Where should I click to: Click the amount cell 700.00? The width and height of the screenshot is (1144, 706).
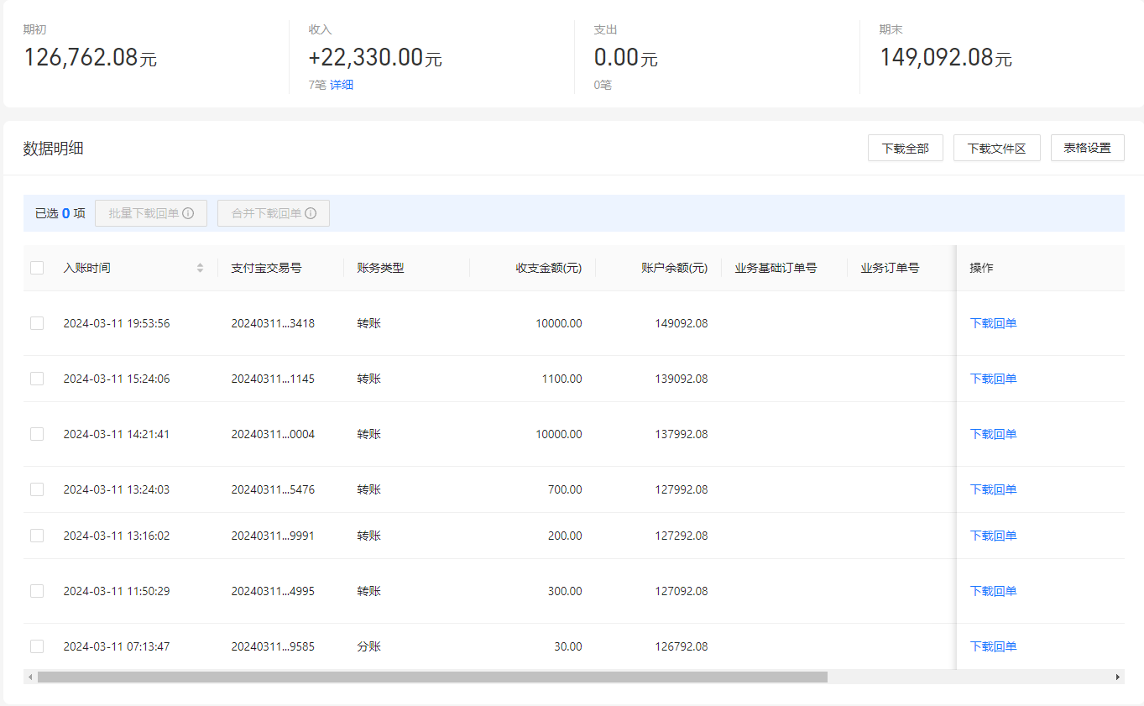(x=565, y=489)
